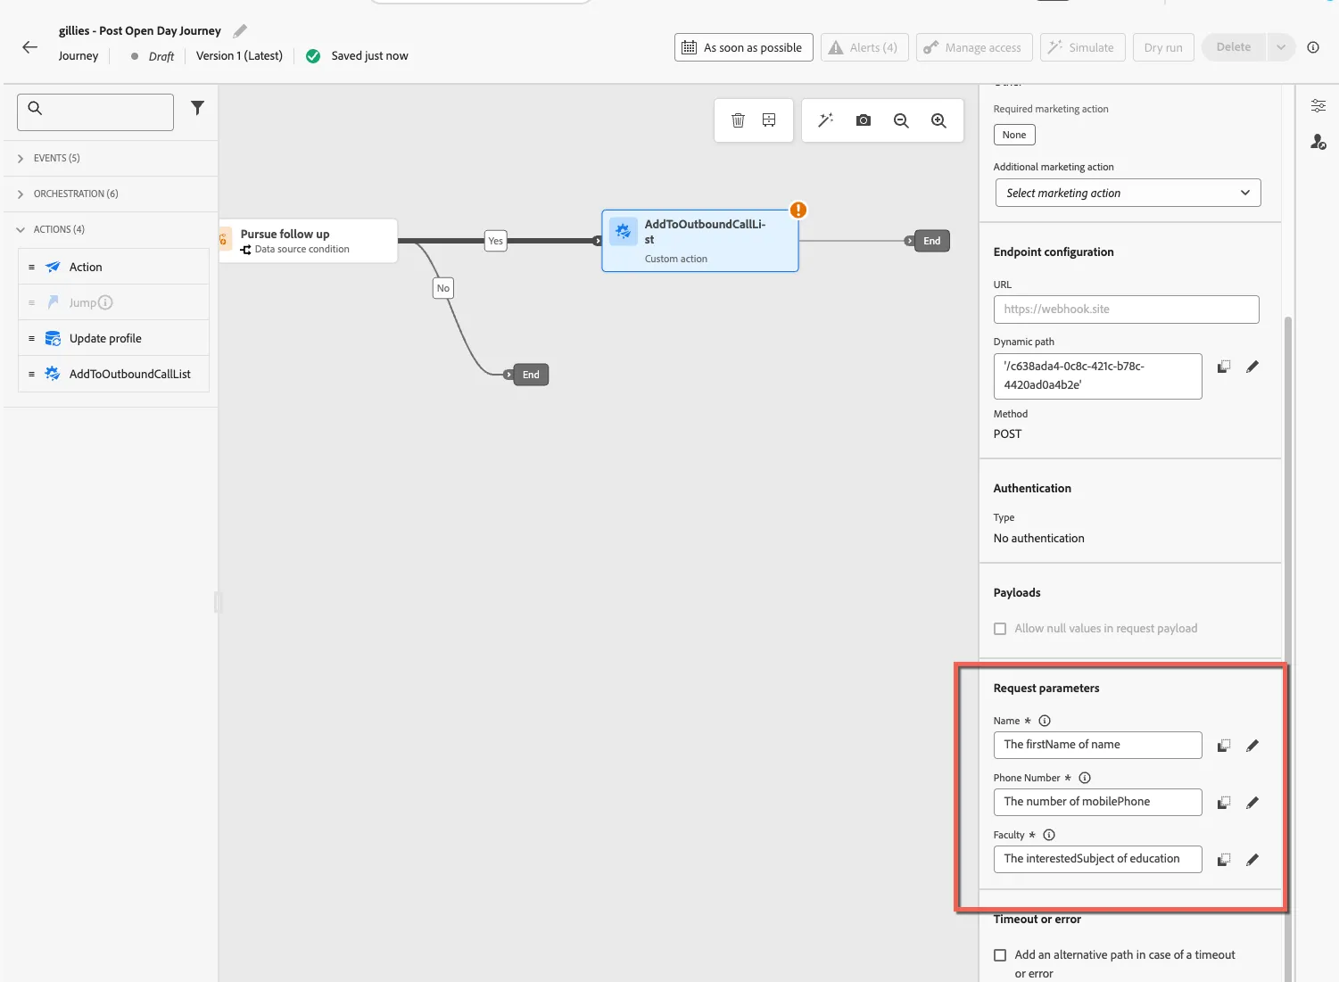Open the user audit icon in right rail
The height and width of the screenshot is (982, 1339).
[x=1318, y=142]
